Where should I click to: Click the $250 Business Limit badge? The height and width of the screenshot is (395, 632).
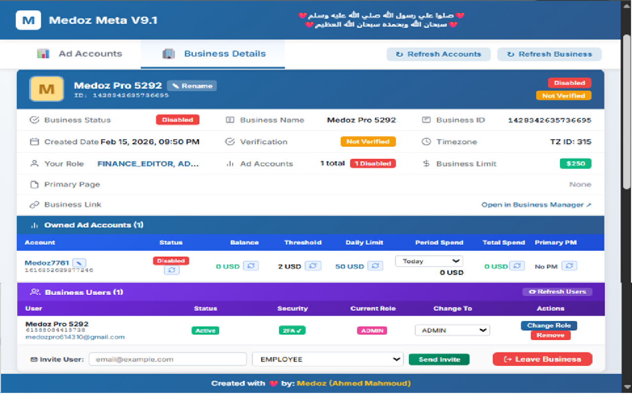click(576, 163)
